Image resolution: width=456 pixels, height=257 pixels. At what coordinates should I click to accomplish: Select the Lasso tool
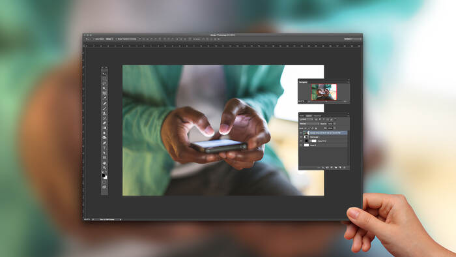pyautogui.click(x=104, y=83)
